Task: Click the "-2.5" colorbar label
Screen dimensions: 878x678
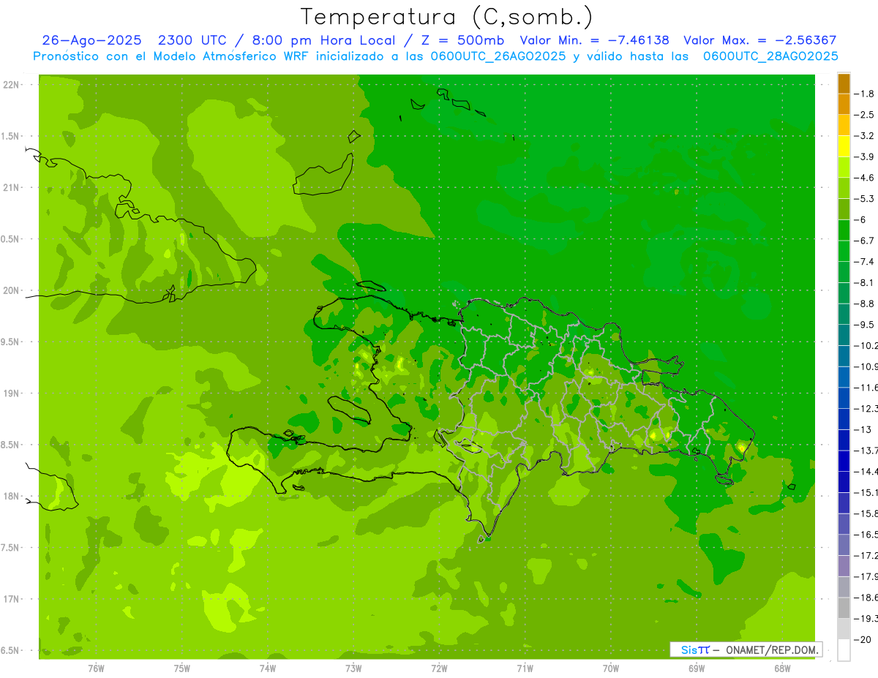Action: tap(865, 115)
